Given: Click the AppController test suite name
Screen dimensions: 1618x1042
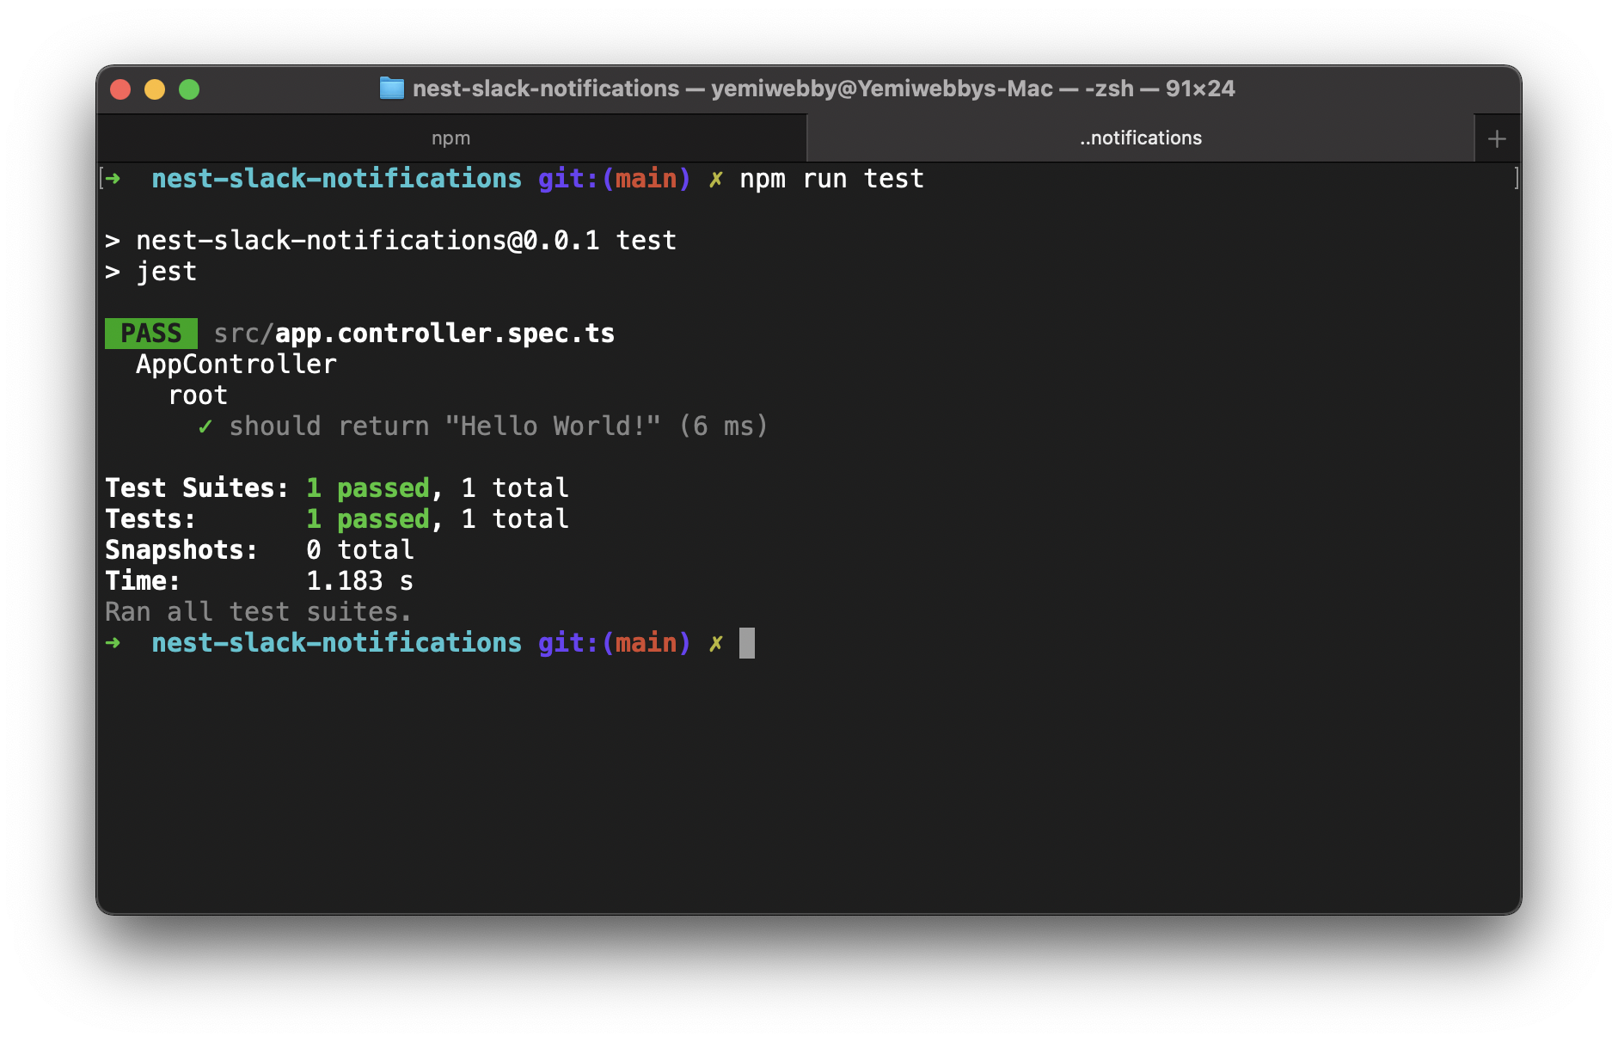Looking at the screenshot, I should pos(236,364).
